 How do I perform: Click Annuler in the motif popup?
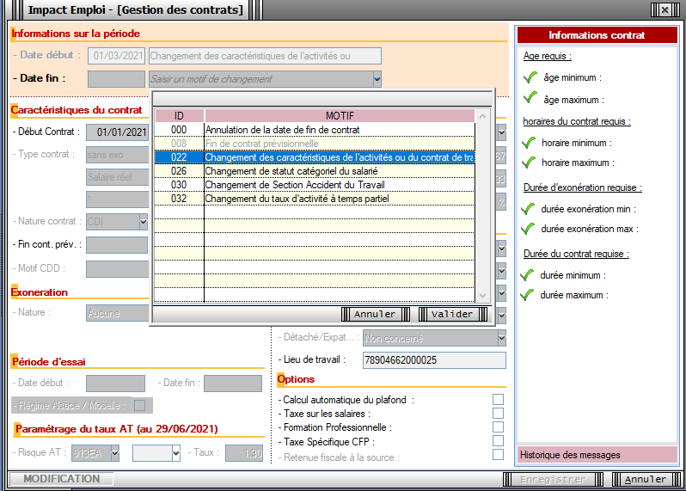[x=375, y=314]
